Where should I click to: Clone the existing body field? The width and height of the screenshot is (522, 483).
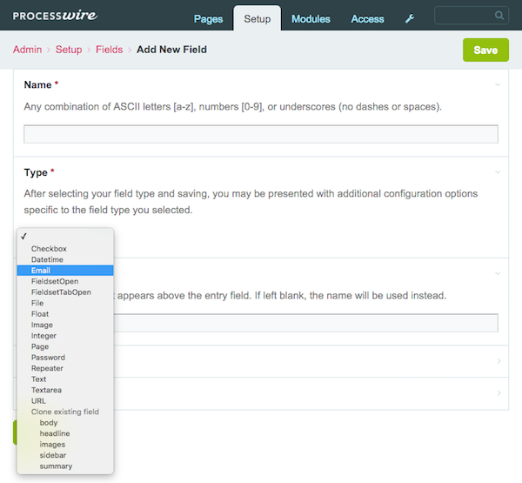click(65, 423)
